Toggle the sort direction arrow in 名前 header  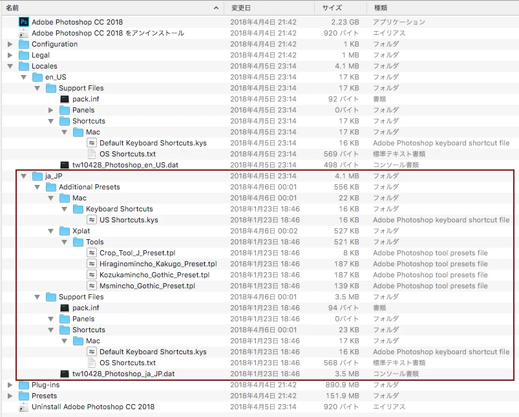pyautogui.click(x=216, y=8)
